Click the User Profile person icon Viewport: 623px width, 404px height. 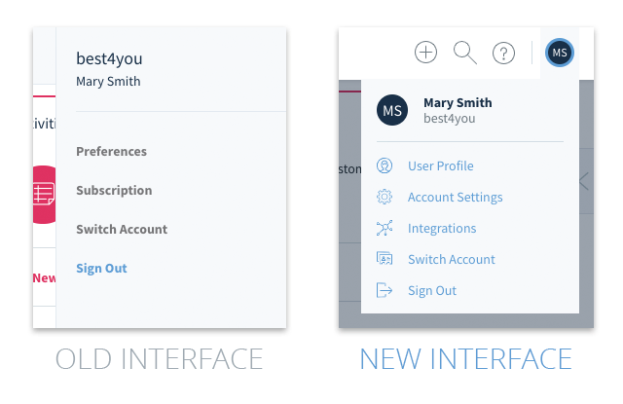coord(385,165)
